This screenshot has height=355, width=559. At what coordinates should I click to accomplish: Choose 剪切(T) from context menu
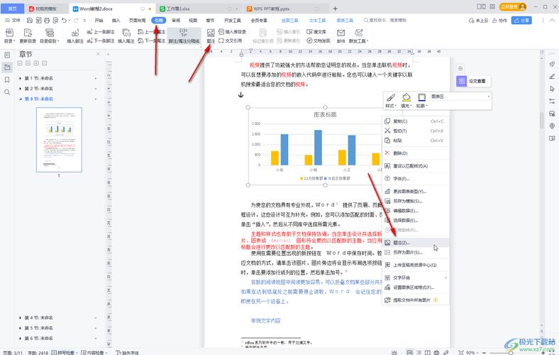(x=415, y=131)
